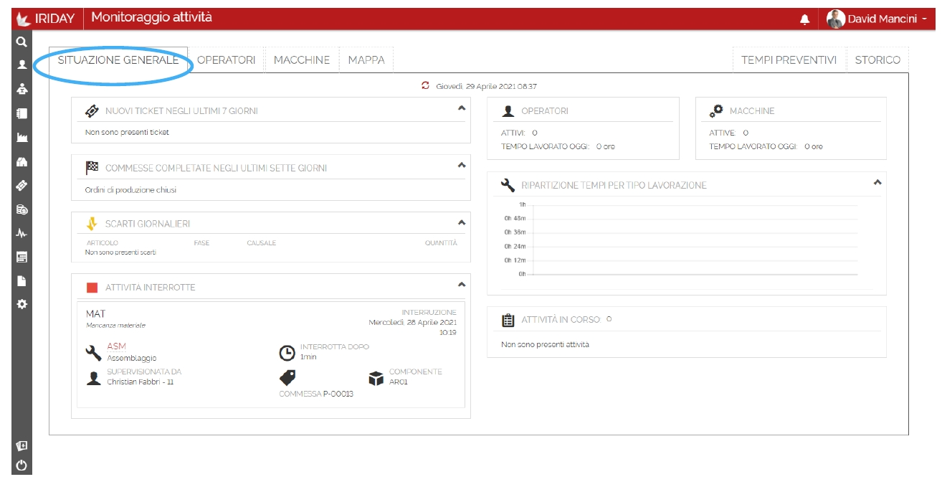Click the red refresh icon beside date

point(425,85)
